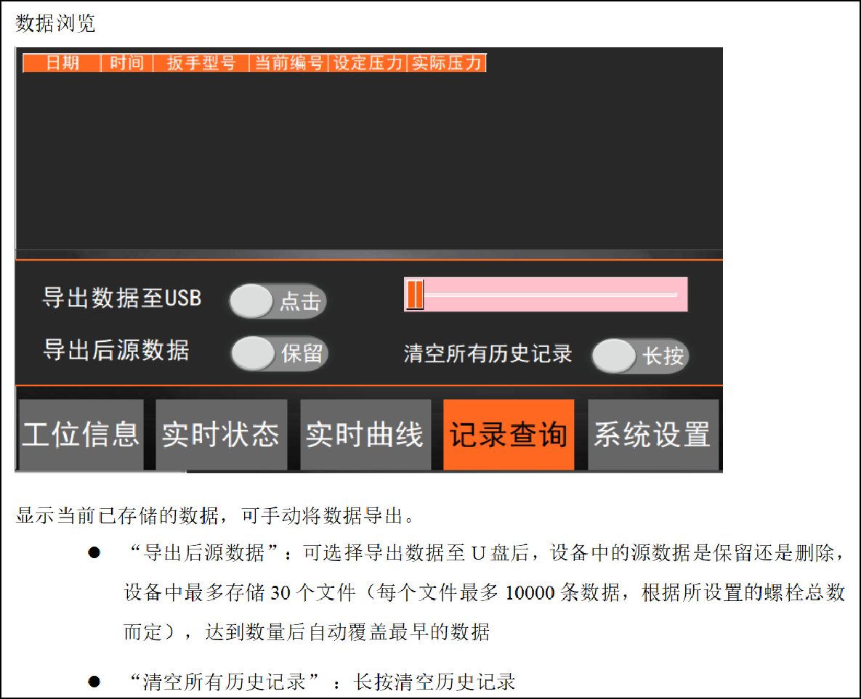
Task: Switch to the 实时状态 tab
Action: [x=221, y=435]
